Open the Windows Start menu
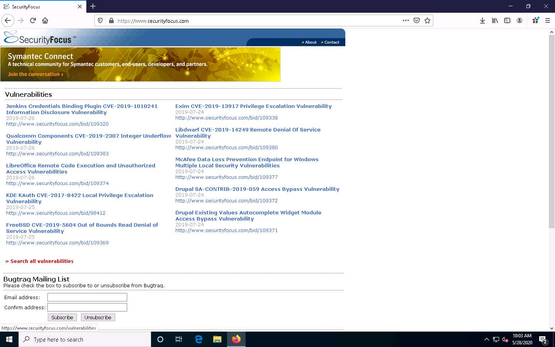Viewport: 555px width, 347px height. pyautogui.click(x=9, y=339)
